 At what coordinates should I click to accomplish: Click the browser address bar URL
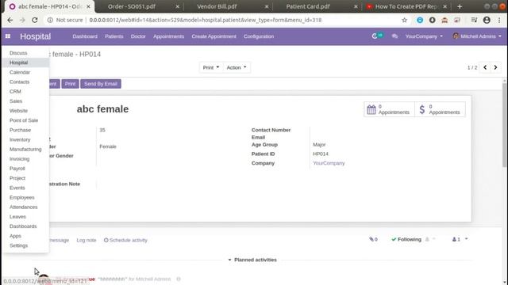coord(206,20)
